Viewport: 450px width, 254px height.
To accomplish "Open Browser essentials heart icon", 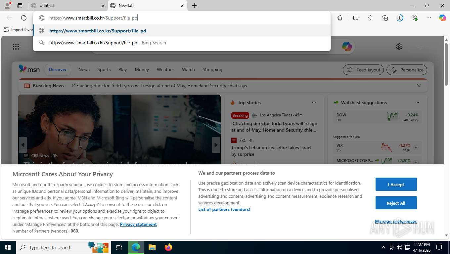I will point(414,18).
